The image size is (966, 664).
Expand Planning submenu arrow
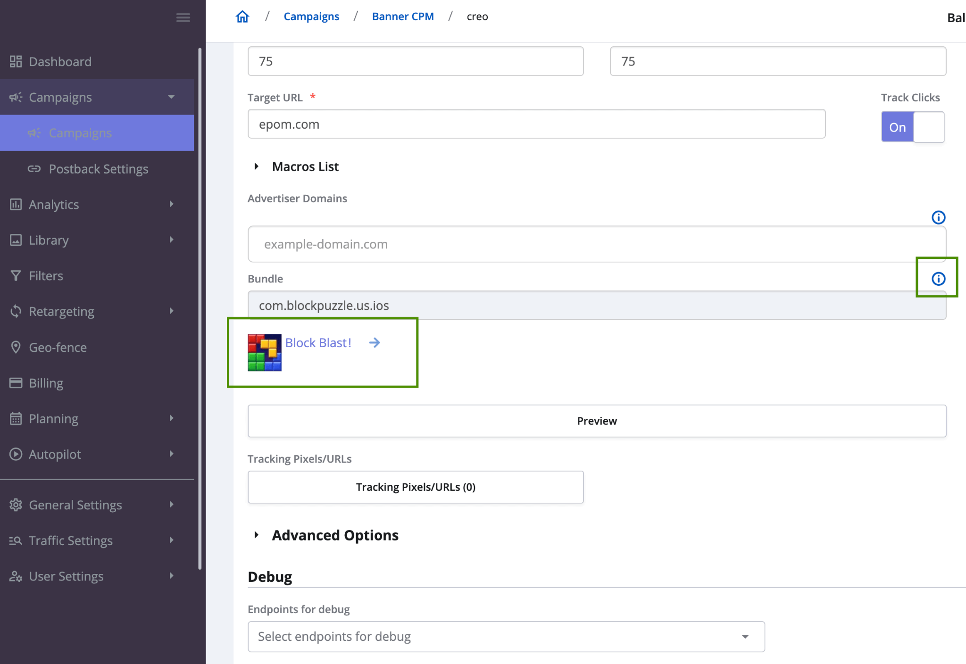171,418
